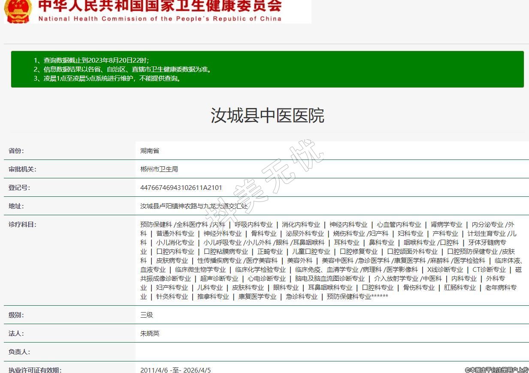Click the registration number 44766746943102611A2101
Image resolution: width=529 pixels, height=373 pixels.
[x=181, y=188]
